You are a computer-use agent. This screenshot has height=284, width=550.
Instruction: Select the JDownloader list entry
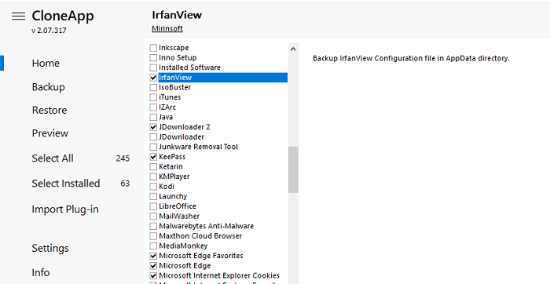tap(181, 137)
